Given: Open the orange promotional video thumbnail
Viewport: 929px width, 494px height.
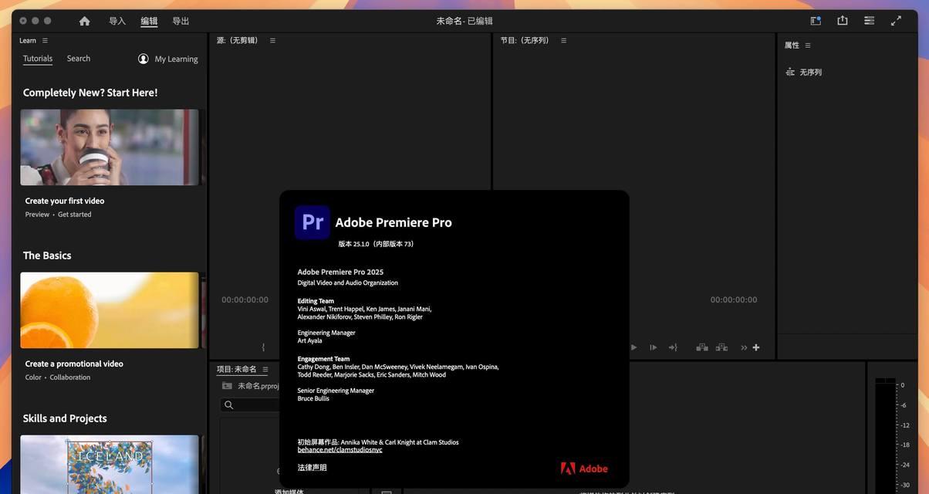Looking at the screenshot, I should 110,310.
